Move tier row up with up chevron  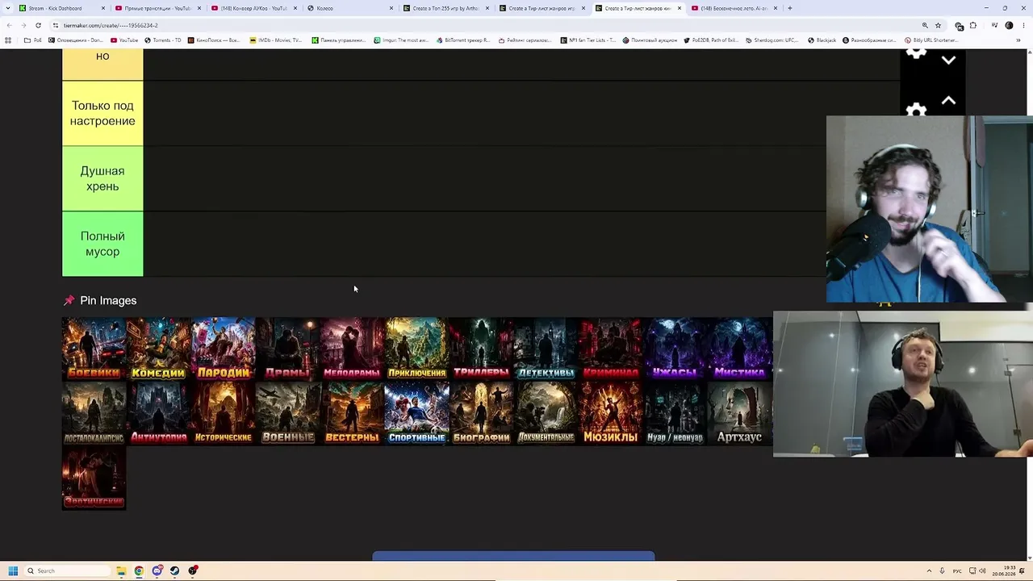click(x=948, y=101)
